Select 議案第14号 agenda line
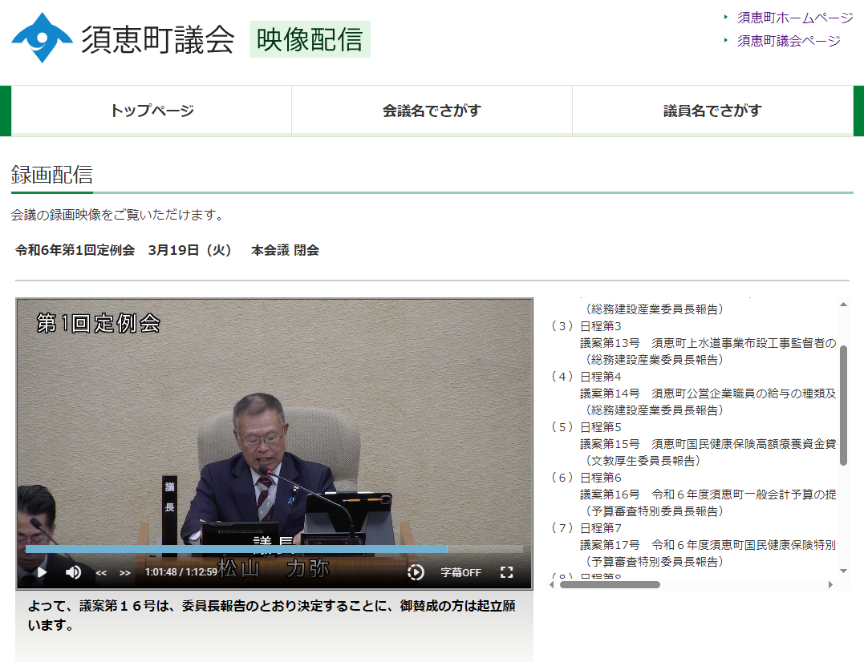864x662 pixels. click(708, 394)
